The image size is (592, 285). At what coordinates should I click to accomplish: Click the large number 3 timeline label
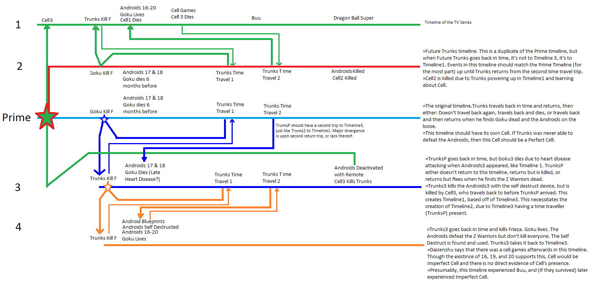[17, 187]
